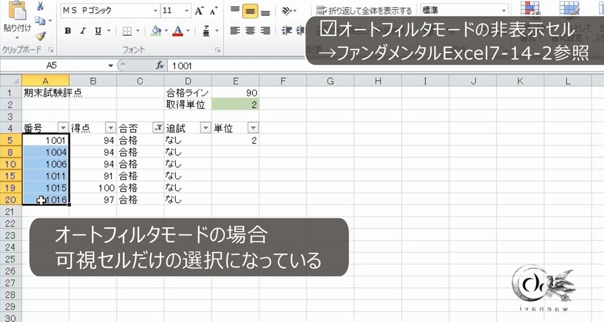Click cell labeled 取得単位
604x322 pixels.
(x=188, y=105)
